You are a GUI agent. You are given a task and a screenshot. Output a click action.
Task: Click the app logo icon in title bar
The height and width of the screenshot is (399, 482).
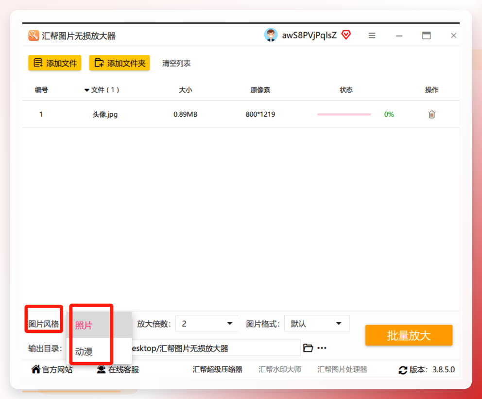pyautogui.click(x=34, y=35)
